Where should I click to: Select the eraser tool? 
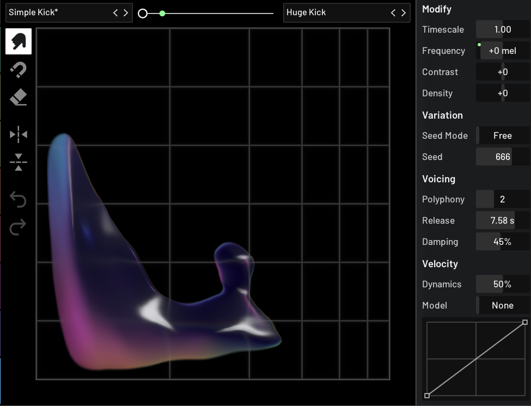click(19, 97)
